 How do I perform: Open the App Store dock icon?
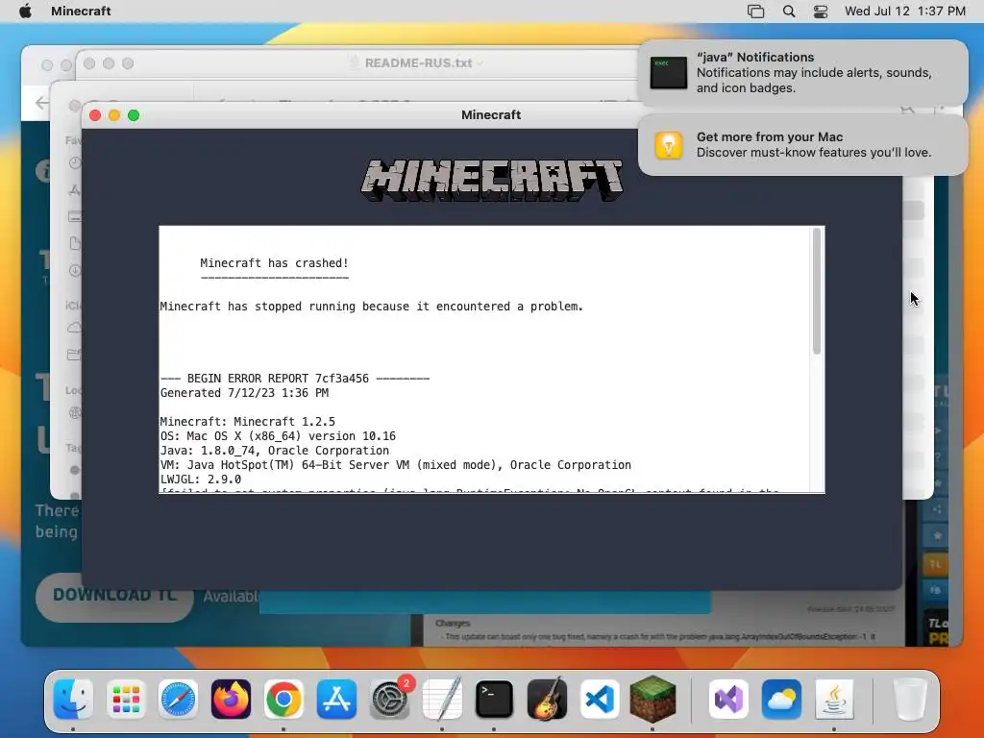336,700
